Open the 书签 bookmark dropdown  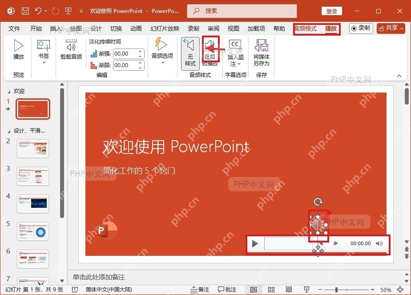point(44,51)
